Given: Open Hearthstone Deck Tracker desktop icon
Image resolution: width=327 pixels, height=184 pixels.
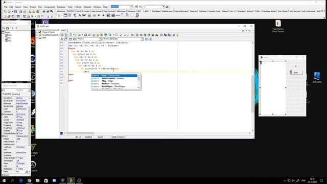Looking at the screenshot, I should point(278,26).
